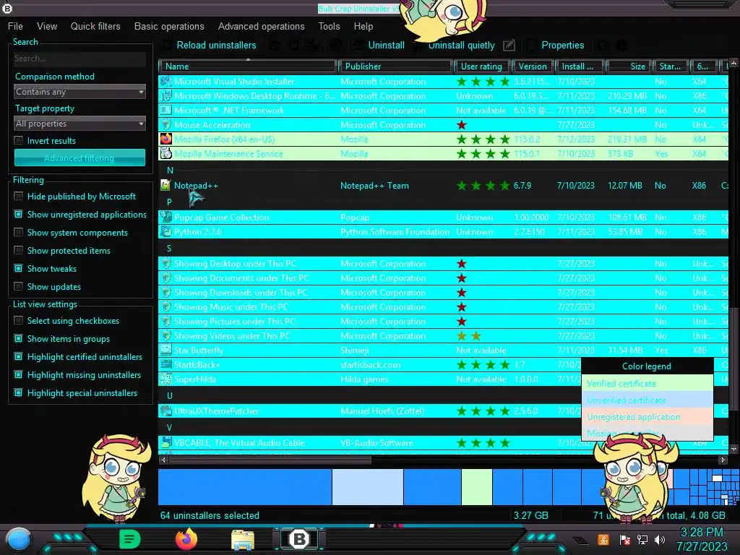Click the light green treemap block
740x555 pixels.
tap(477, 487)
